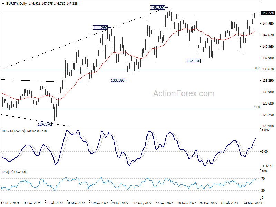Image resolution: width=276 pixels, height=207 pixels.
Task: Select the 130.980 price axis value
Action: (x=268, y=92)
